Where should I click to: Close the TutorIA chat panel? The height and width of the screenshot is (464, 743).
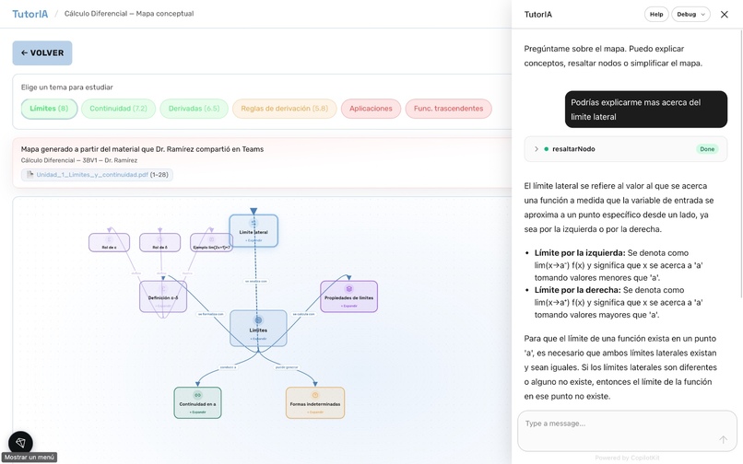point(724,14)
